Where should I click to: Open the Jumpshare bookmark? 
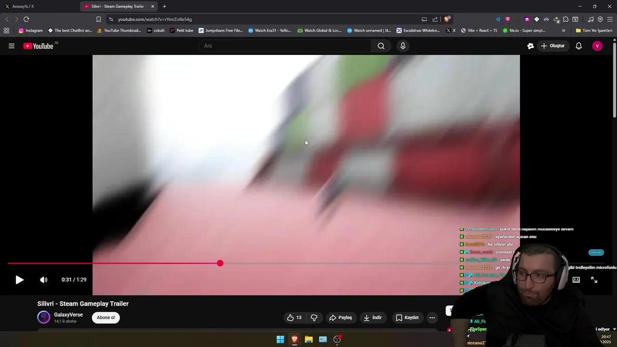(221, 30)
